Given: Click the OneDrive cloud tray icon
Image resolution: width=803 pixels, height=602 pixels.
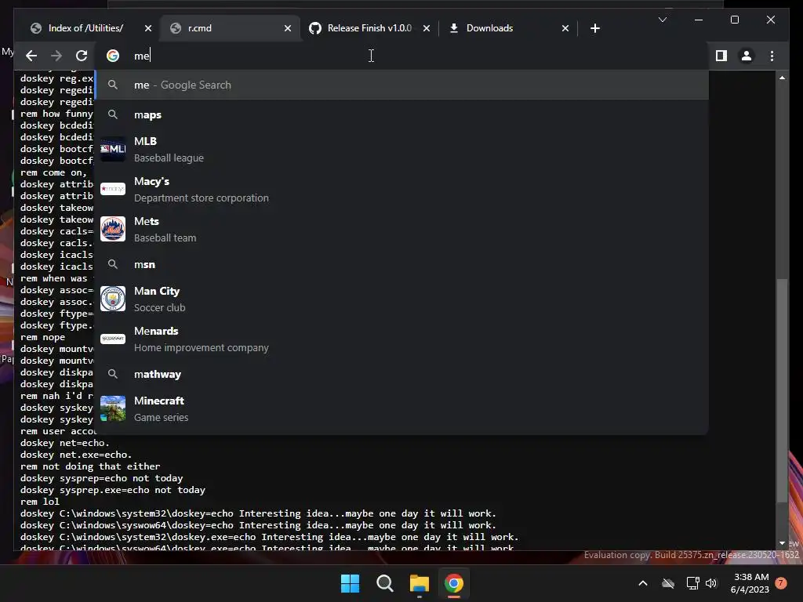Looking at the screenshot, I should coord(668,583).
